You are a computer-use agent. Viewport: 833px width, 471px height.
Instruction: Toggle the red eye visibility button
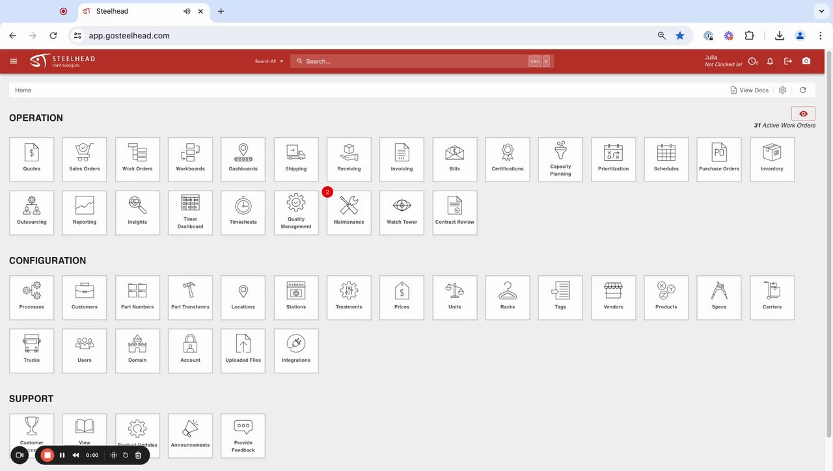[803, 114]
